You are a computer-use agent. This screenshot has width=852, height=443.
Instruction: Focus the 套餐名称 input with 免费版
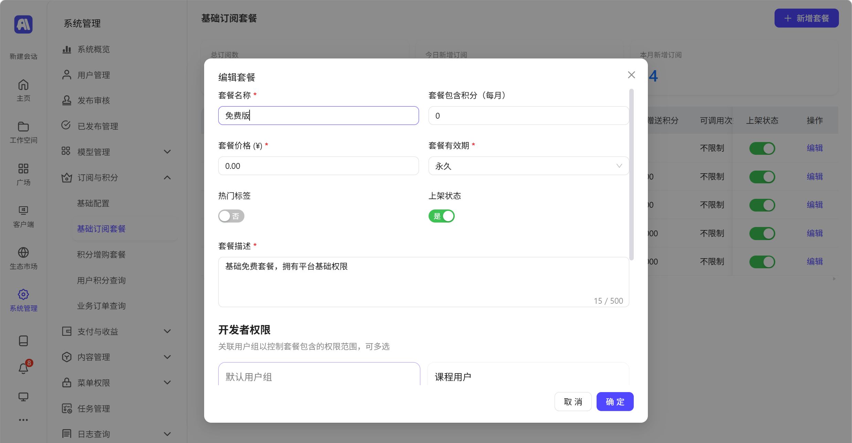tap(318, 116)
